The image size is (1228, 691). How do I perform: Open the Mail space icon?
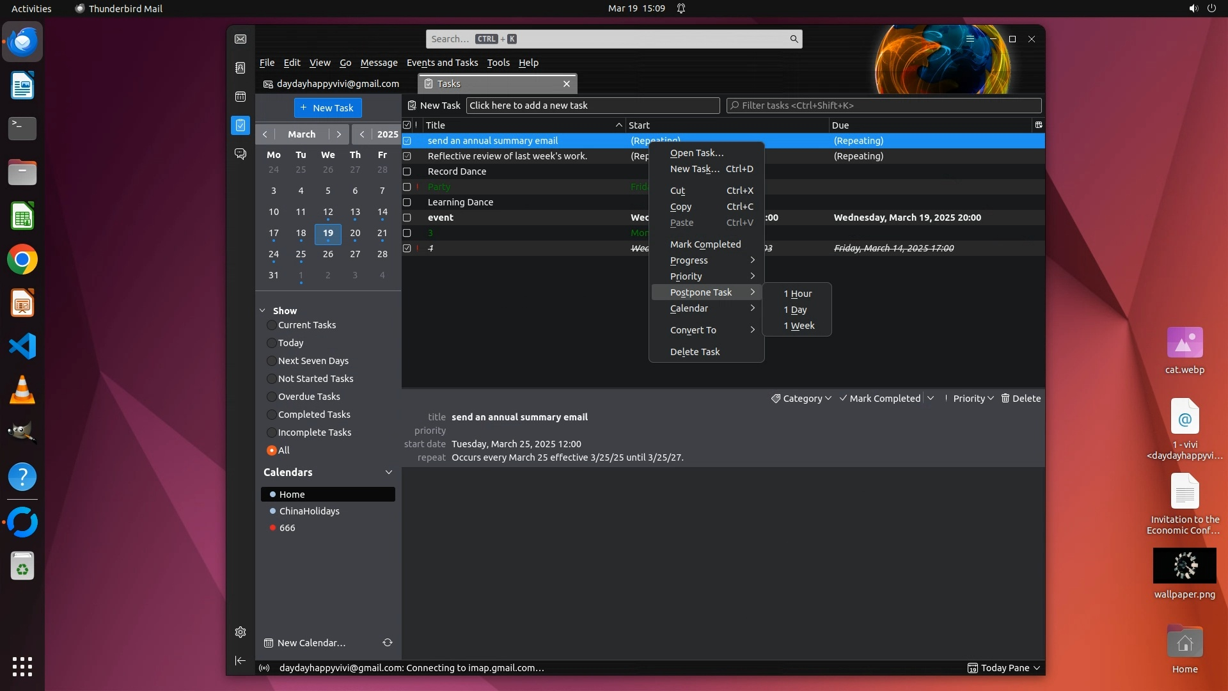pos(240,39)
